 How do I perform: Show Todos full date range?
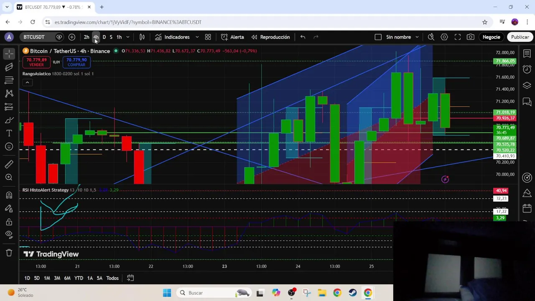(112, 278)
